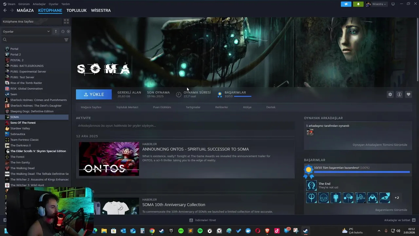
Task: Toggle sort direction arrow in sidebar
Action: pyautogui.click(x=56, y=31)
